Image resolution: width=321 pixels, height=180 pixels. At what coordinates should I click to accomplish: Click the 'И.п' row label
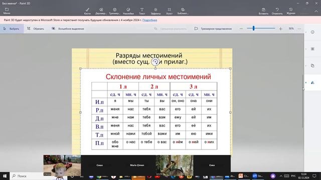point(99,102)
